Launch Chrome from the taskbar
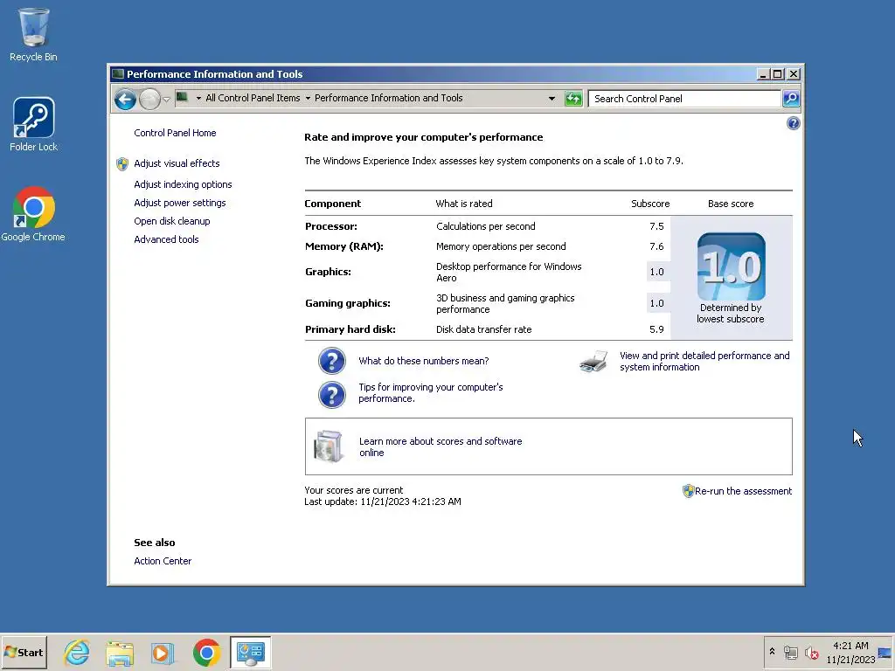 (x=206, y=652)
